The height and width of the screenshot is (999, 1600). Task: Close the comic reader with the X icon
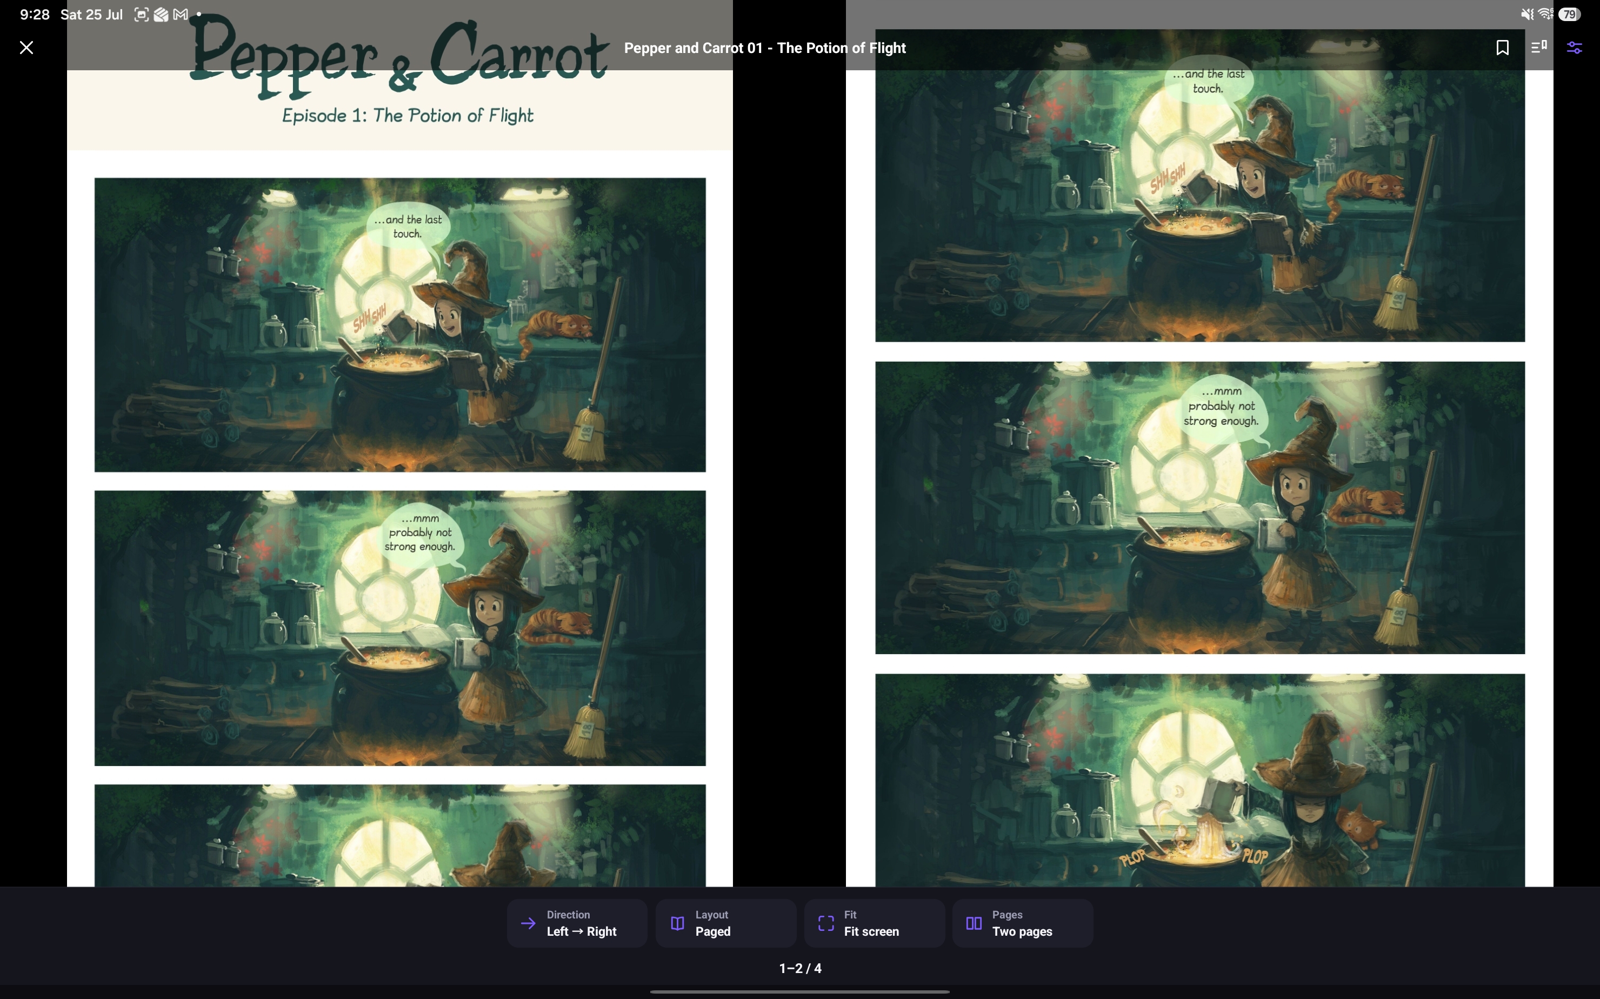pos(26,48)
